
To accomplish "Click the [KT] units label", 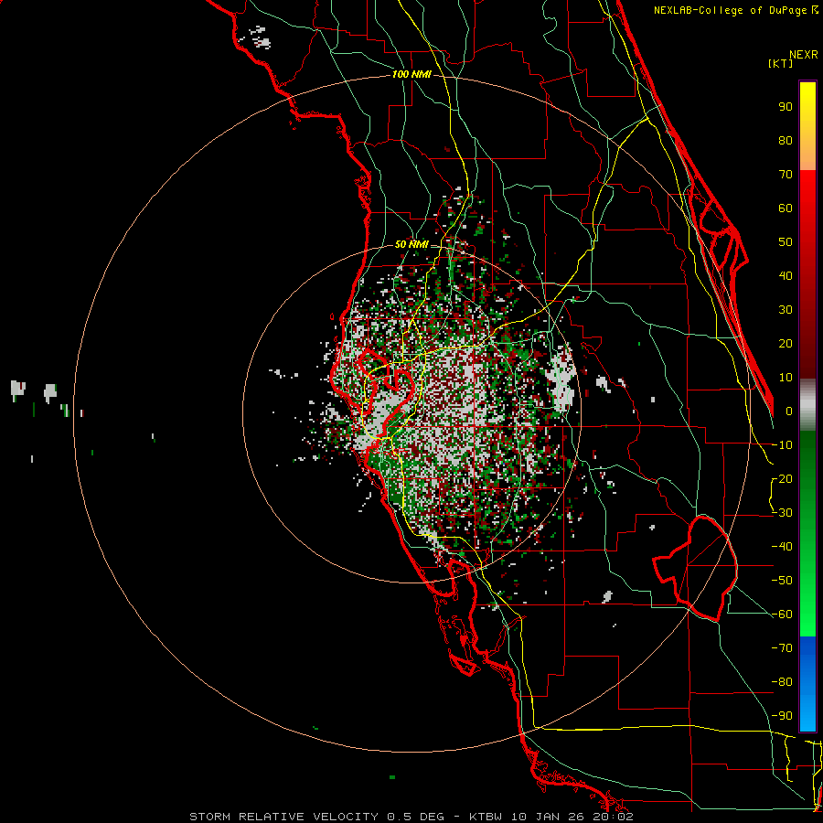I will coord(780,63).
